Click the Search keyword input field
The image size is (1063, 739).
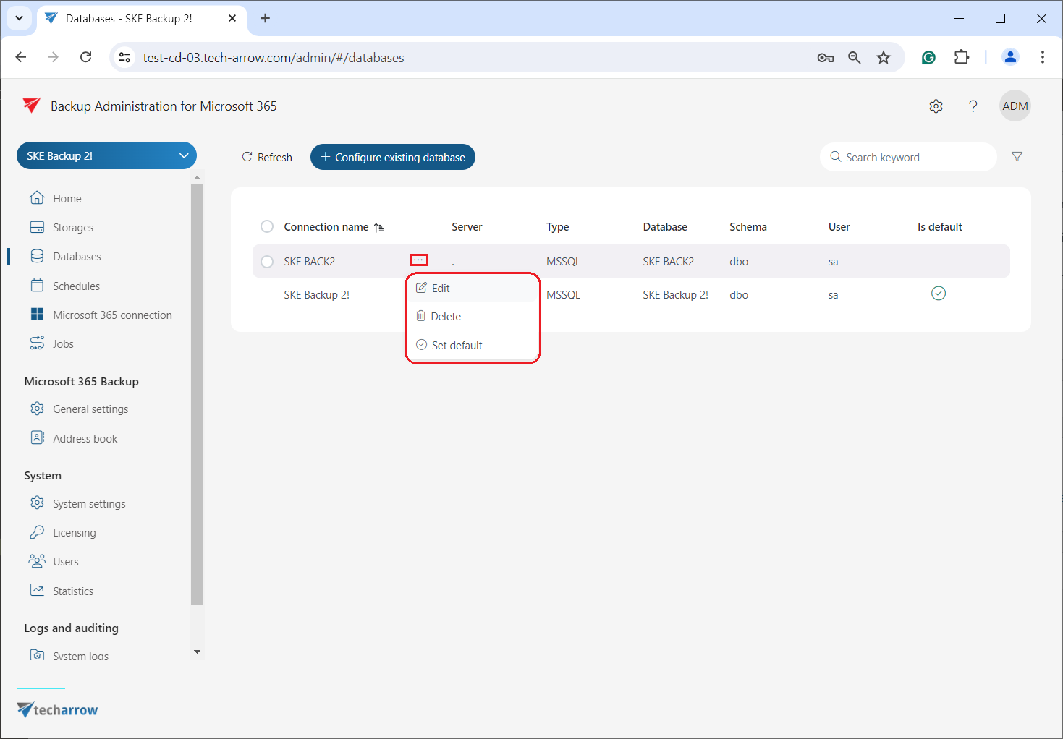pos(912,158)
